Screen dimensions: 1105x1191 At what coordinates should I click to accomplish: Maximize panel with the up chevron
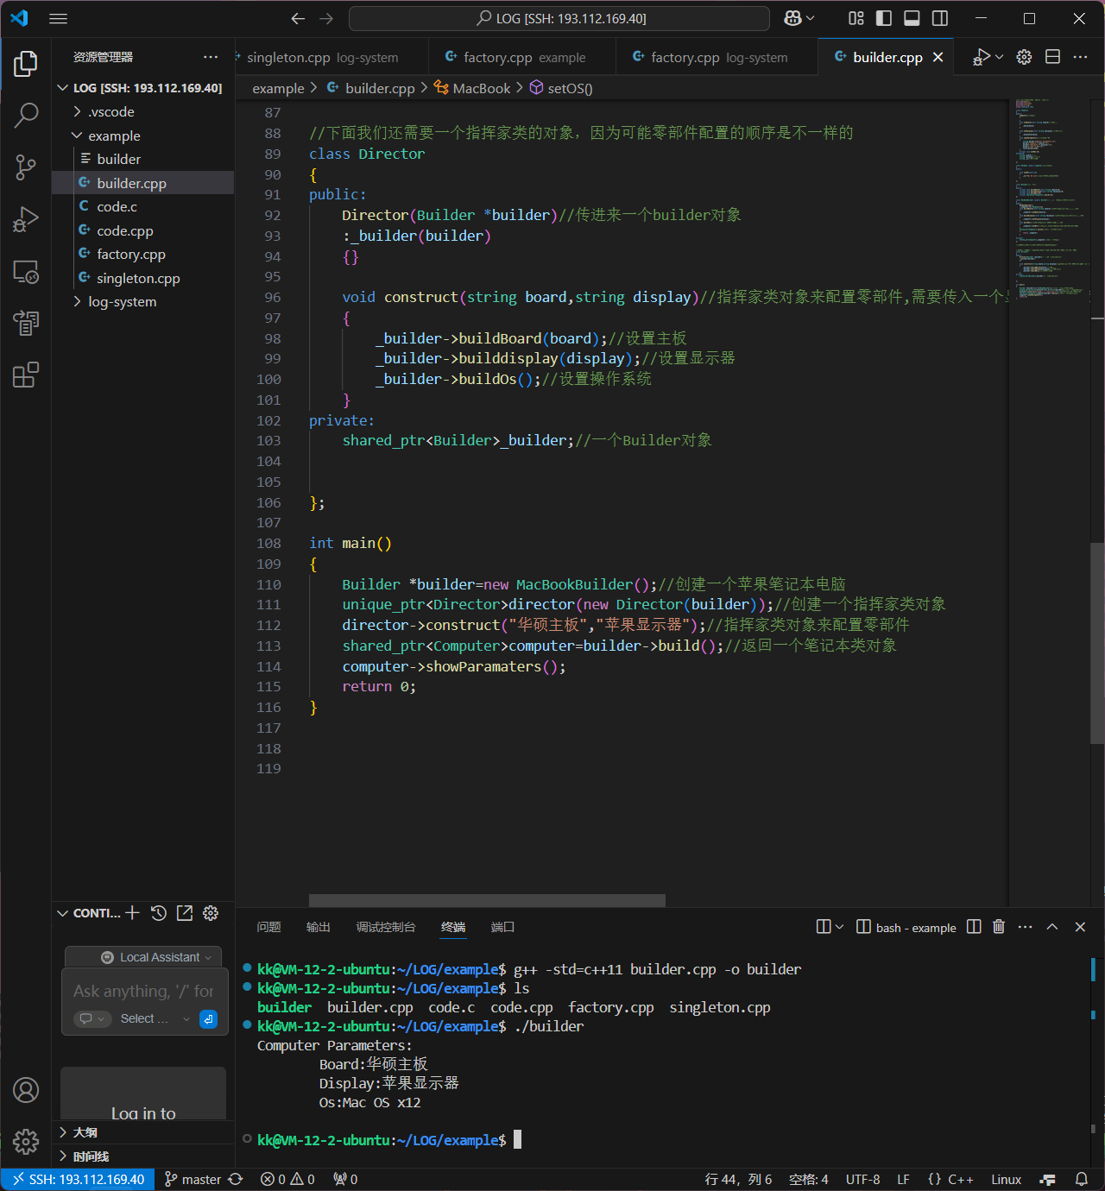coord(1052,927)
